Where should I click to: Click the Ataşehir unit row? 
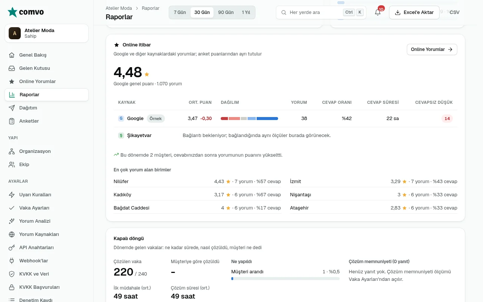(374, 208)
